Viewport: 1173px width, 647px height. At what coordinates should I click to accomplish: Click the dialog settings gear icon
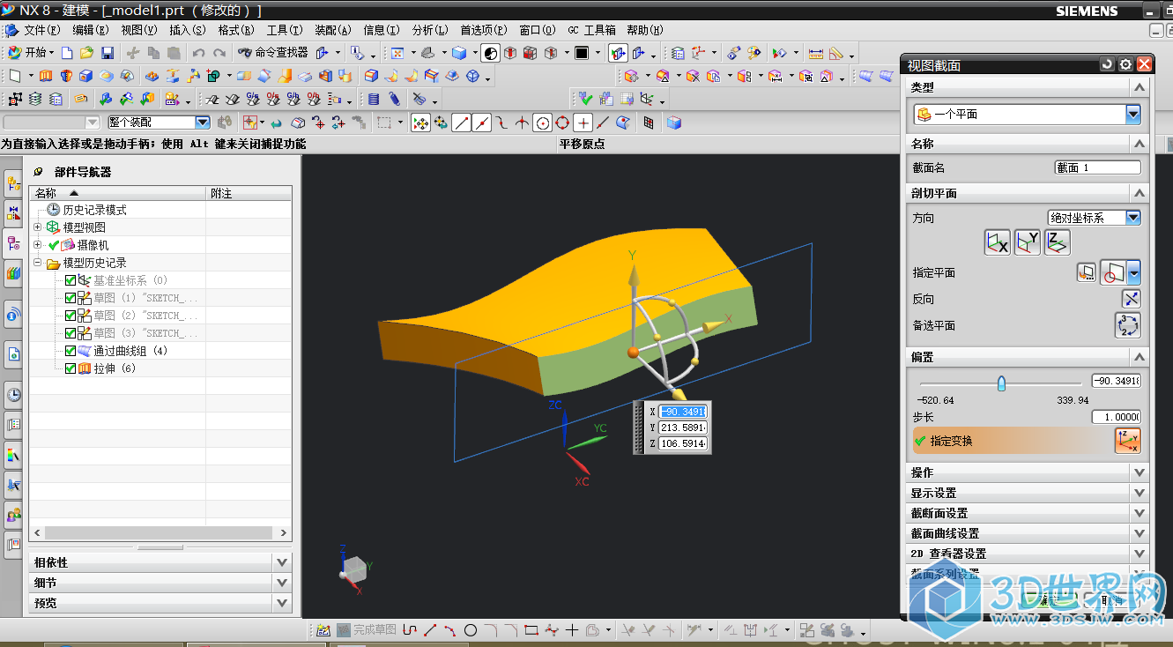point(1125,65)
